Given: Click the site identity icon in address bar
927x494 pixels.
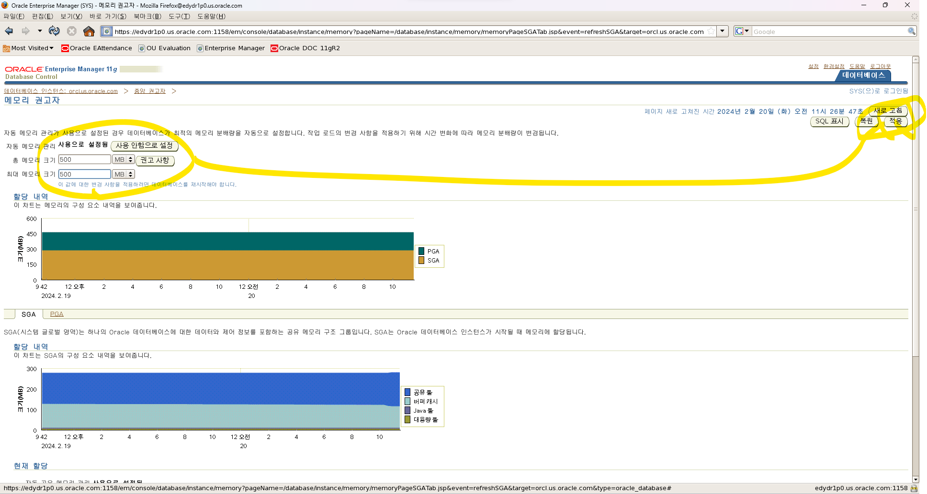Looking at the screenshot, I should tap(107, 31).
